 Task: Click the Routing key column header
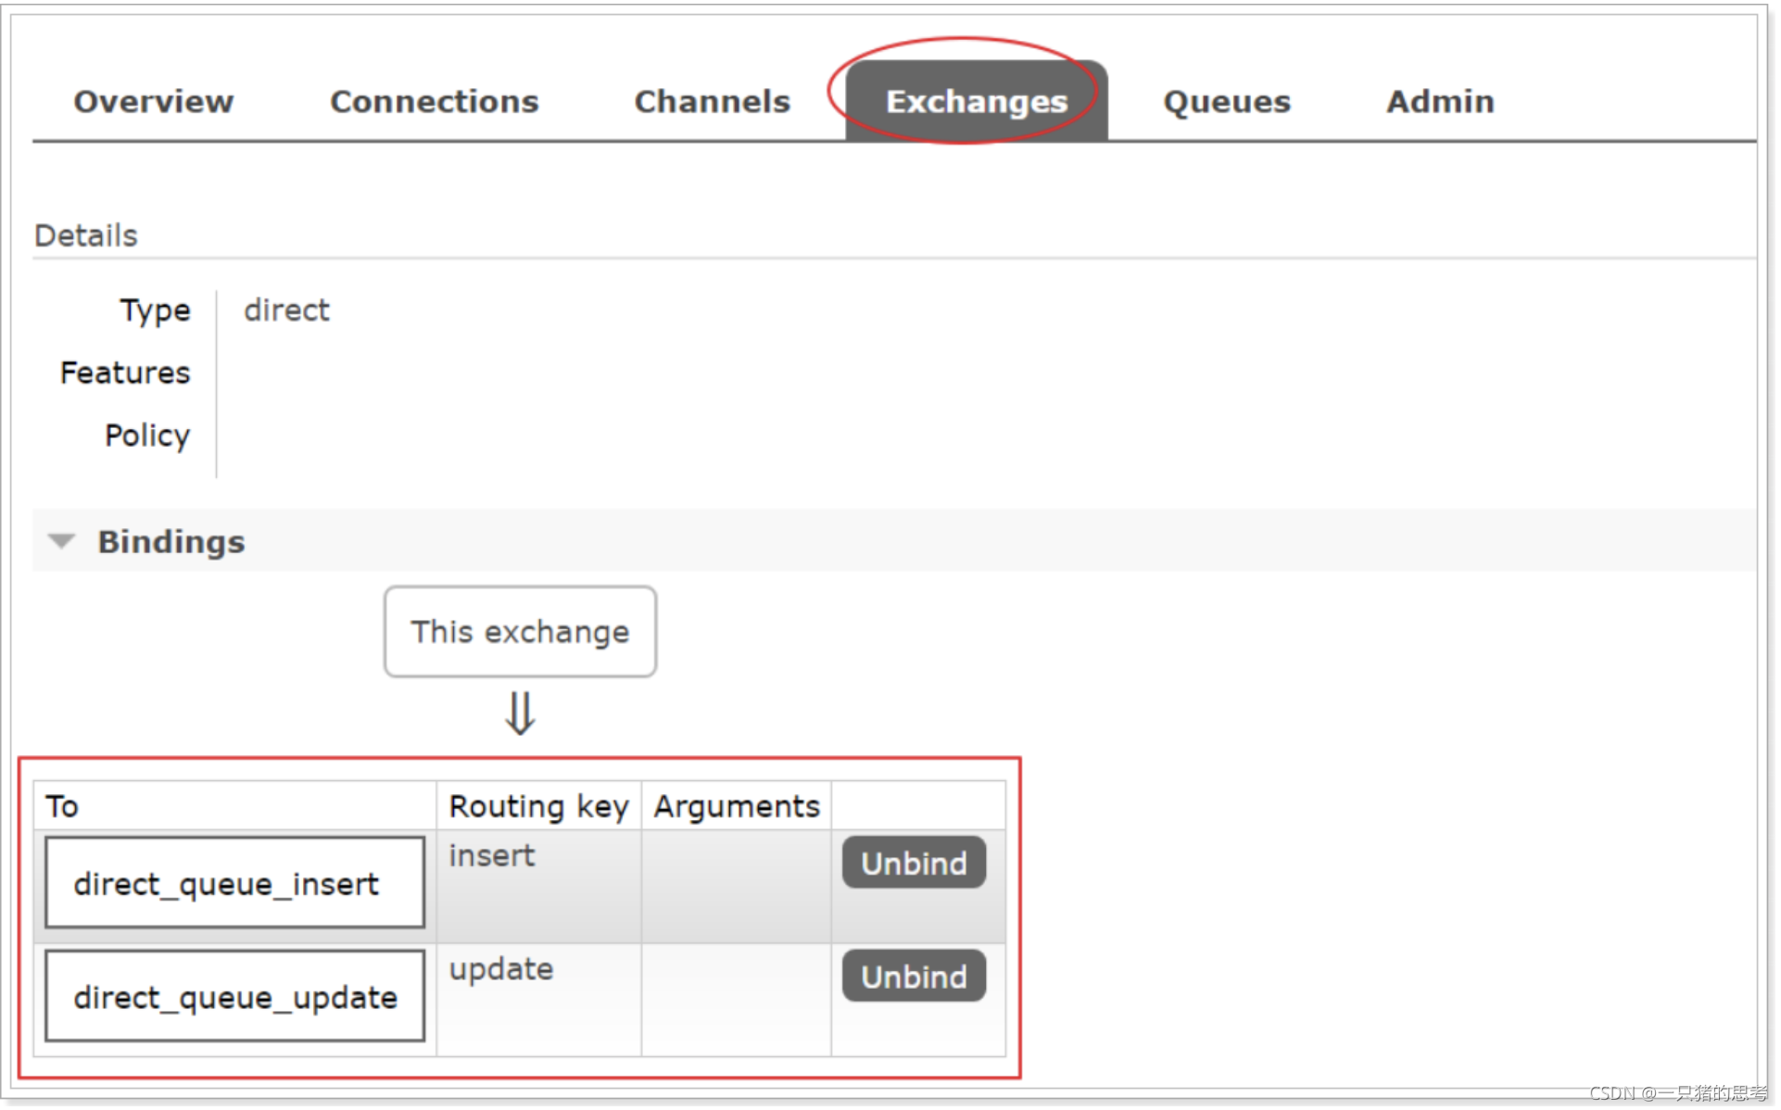point(538,806)
